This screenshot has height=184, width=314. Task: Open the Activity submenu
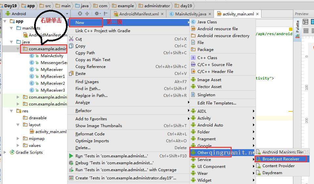(222, 118)
